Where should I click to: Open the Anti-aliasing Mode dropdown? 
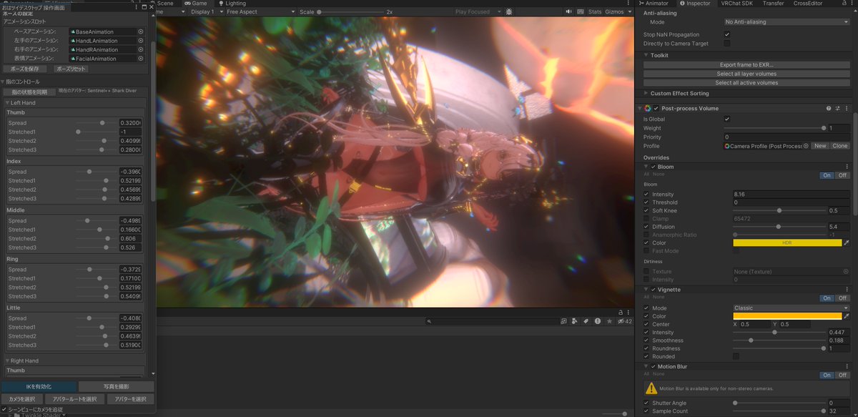click(786, 22)
